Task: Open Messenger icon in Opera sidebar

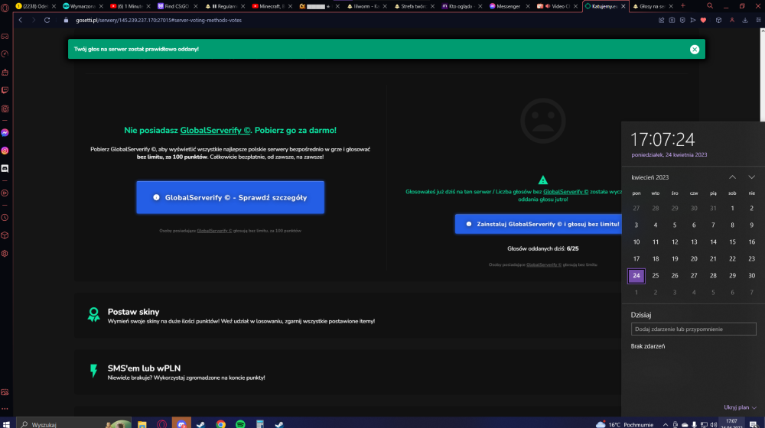Action: pos(5,132)
